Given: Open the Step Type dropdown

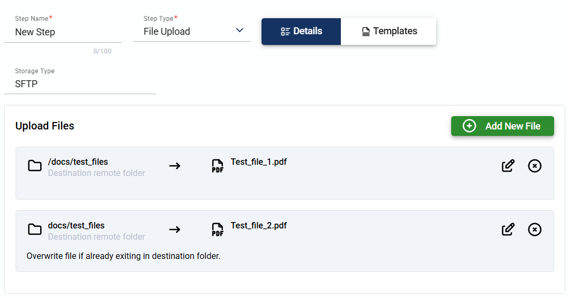Looking at the screenshot, I should click(191, 32).
